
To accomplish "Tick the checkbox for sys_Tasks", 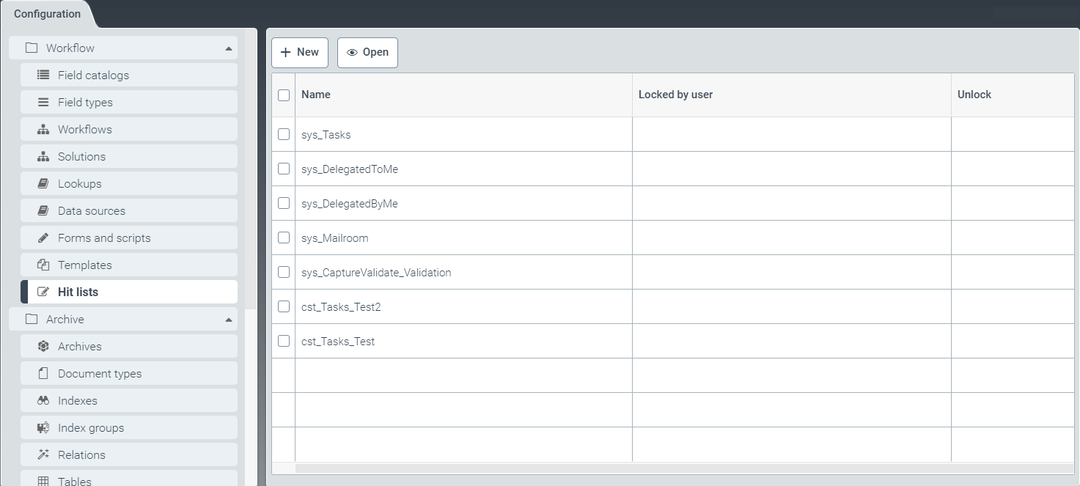I will point(284,134).
